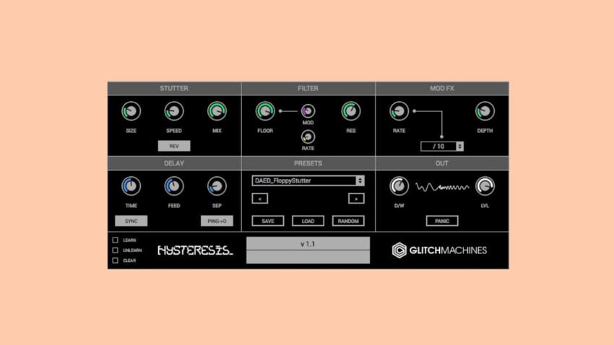Image resolution: width=614 pixels, height=345 pixels.
Task: Click the output waveform display
Action: pos(441,188)
